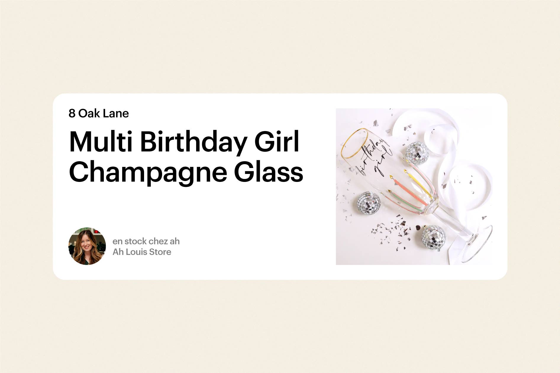560x373 pixels.
Task: Click the disco ball left of the glass
Action: (x=369, y=203)
